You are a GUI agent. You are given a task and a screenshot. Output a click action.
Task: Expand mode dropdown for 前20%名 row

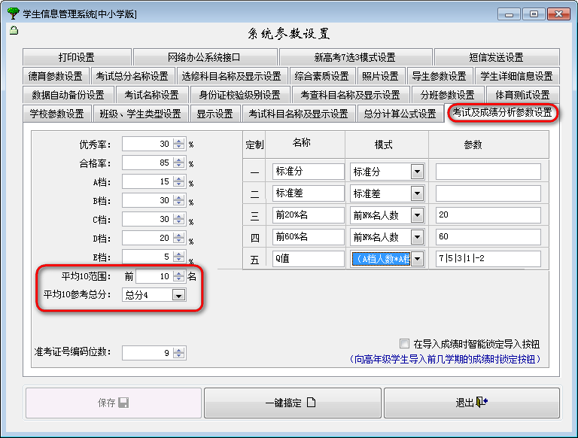point(416,215)
